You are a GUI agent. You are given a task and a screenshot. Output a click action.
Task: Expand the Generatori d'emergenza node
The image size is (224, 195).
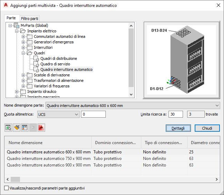[23, 42]
